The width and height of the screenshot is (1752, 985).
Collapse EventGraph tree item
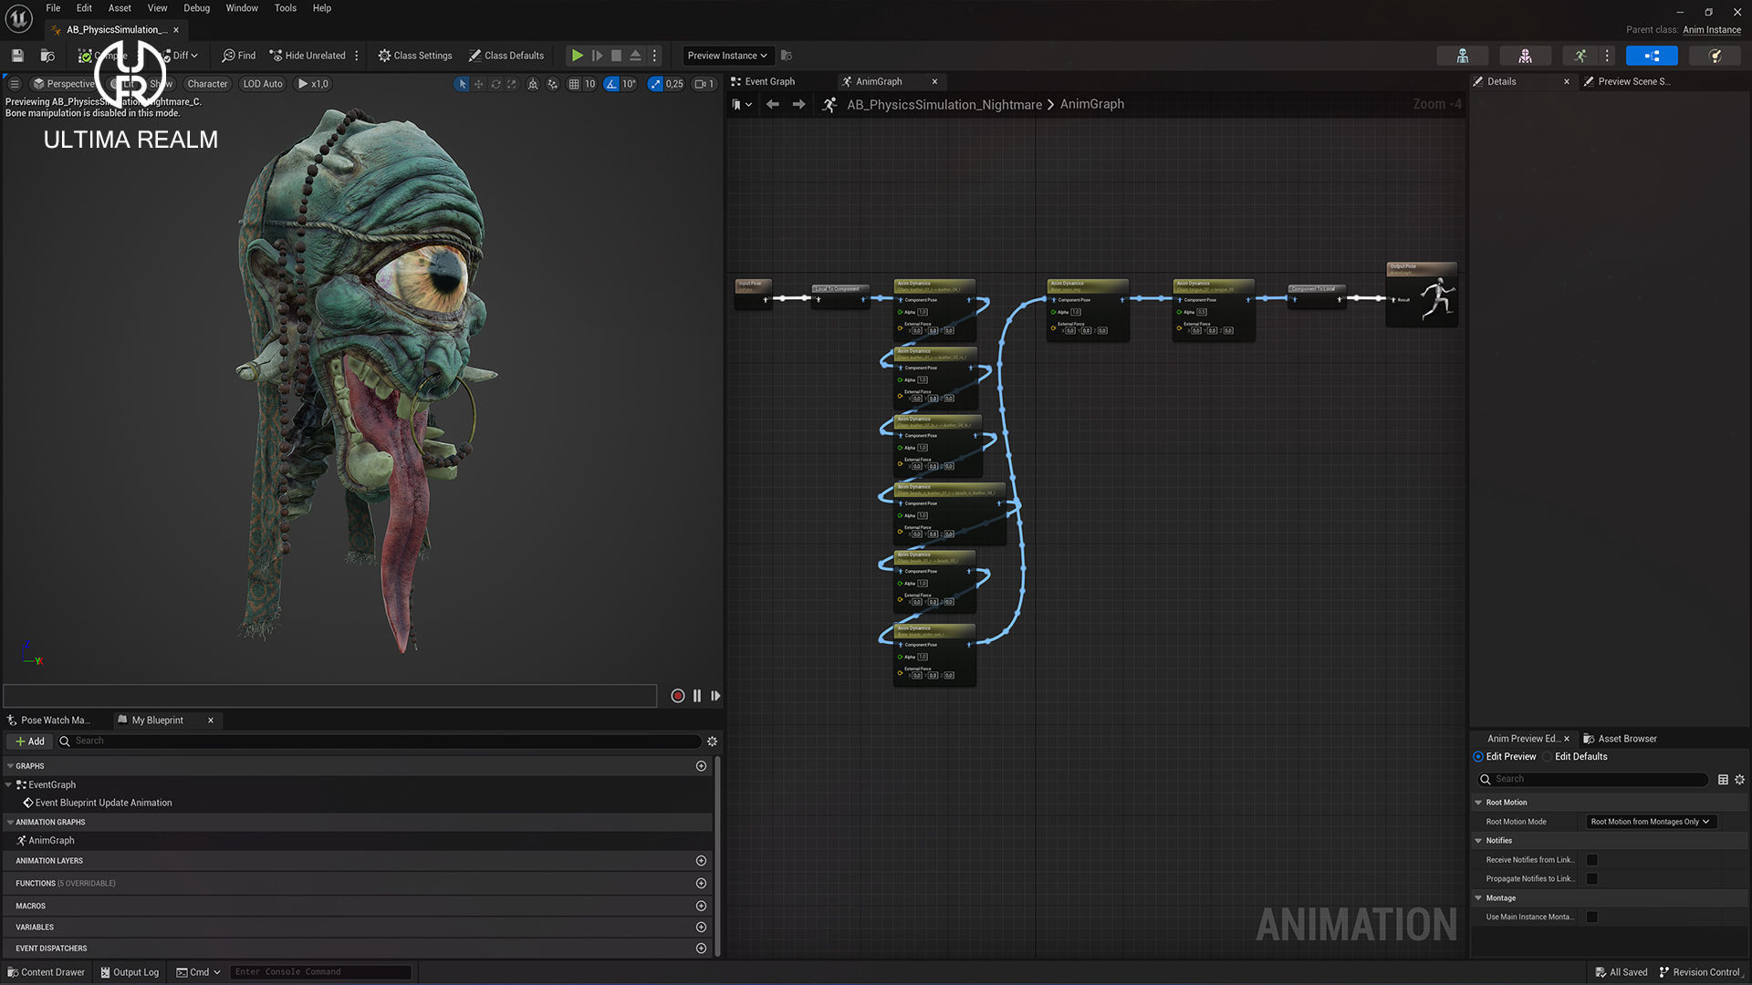coord(8,785)
